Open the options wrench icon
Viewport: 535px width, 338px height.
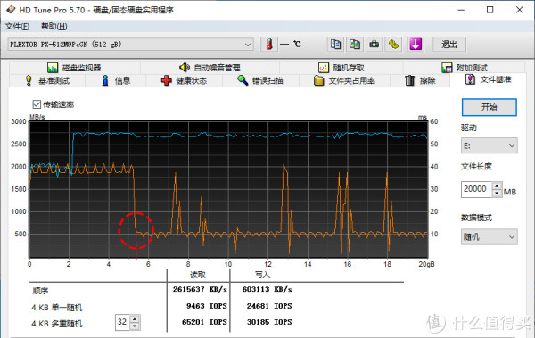click(394, 44)
